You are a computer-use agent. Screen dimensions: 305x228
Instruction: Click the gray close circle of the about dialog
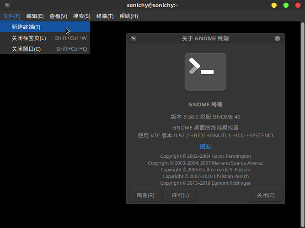click(x=278, y=38)
